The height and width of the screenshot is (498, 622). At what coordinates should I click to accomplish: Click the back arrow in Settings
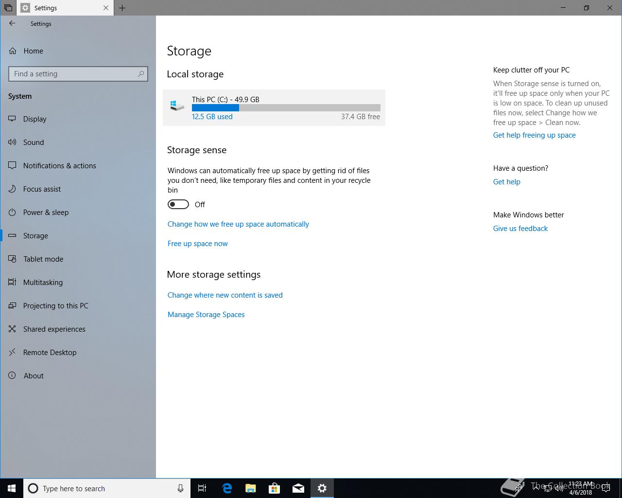tap(12, 23)
